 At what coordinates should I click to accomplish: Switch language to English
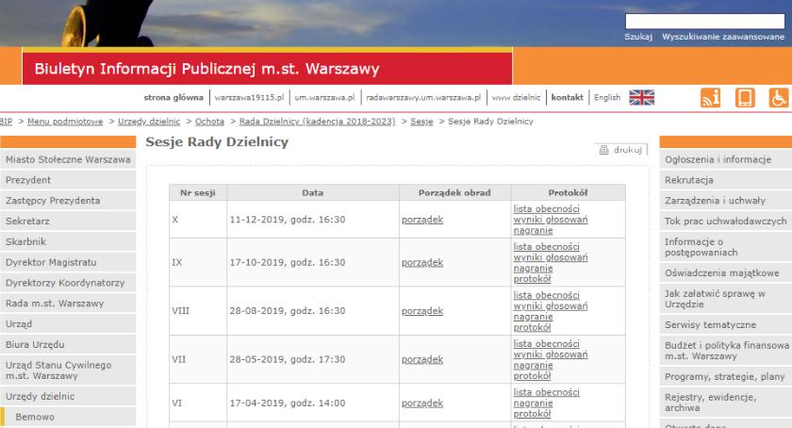(607, 97)
